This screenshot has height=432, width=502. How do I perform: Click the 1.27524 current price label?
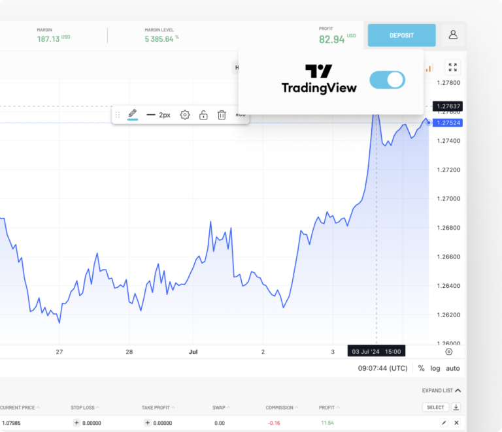[x=448, y=123]
